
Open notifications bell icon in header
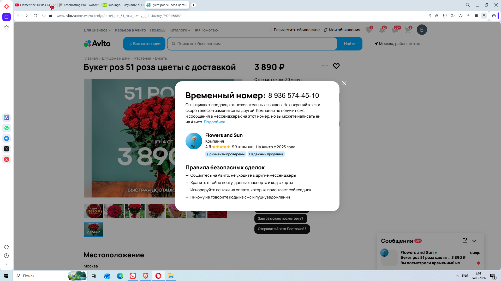pos(382,30)
